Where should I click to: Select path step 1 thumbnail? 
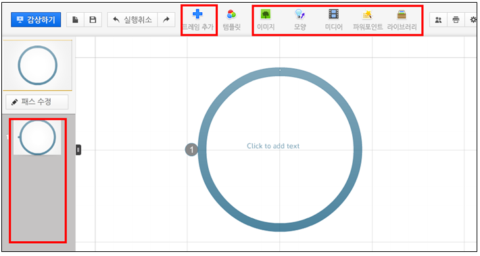click(37, 137)
